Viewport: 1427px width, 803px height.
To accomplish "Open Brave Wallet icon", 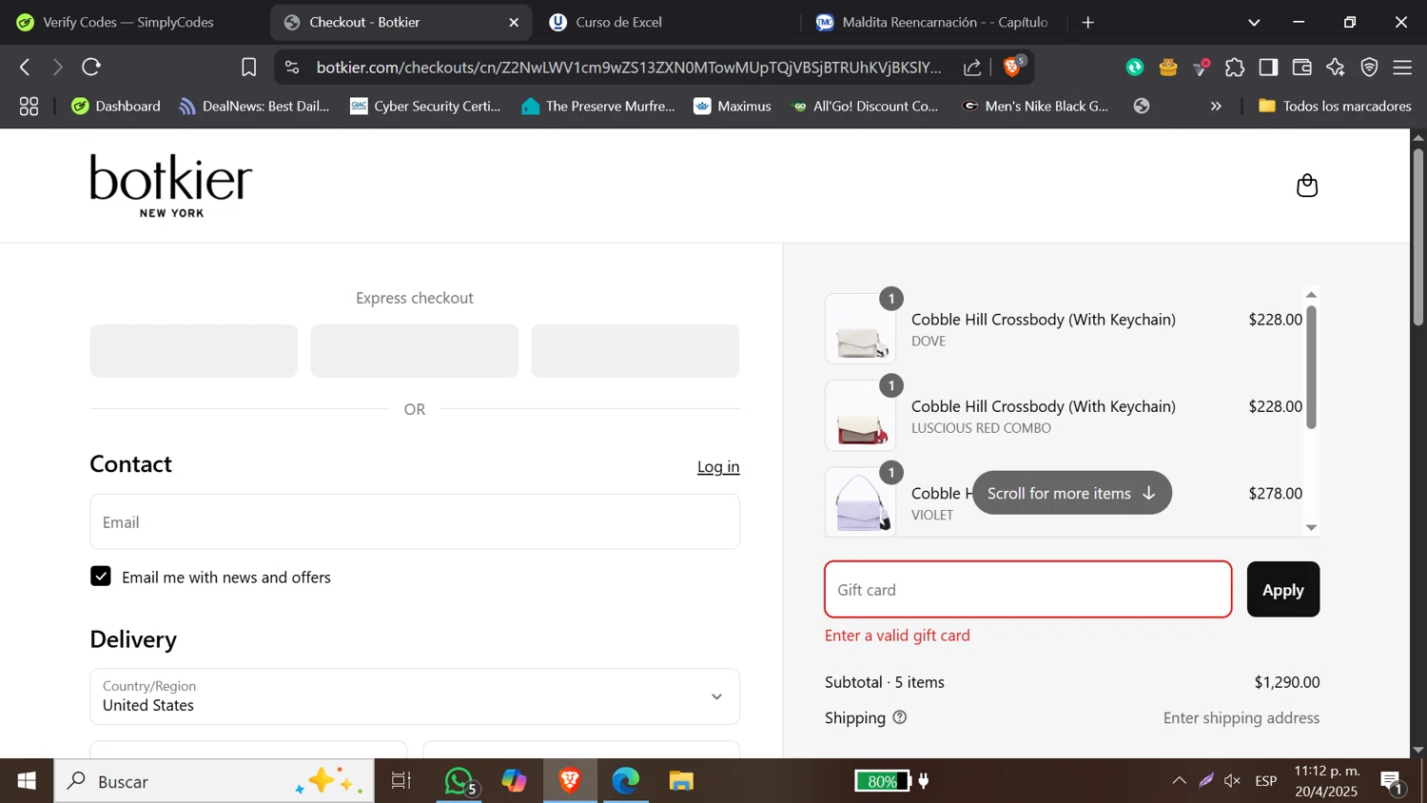I will click(x=1302, y=68).
